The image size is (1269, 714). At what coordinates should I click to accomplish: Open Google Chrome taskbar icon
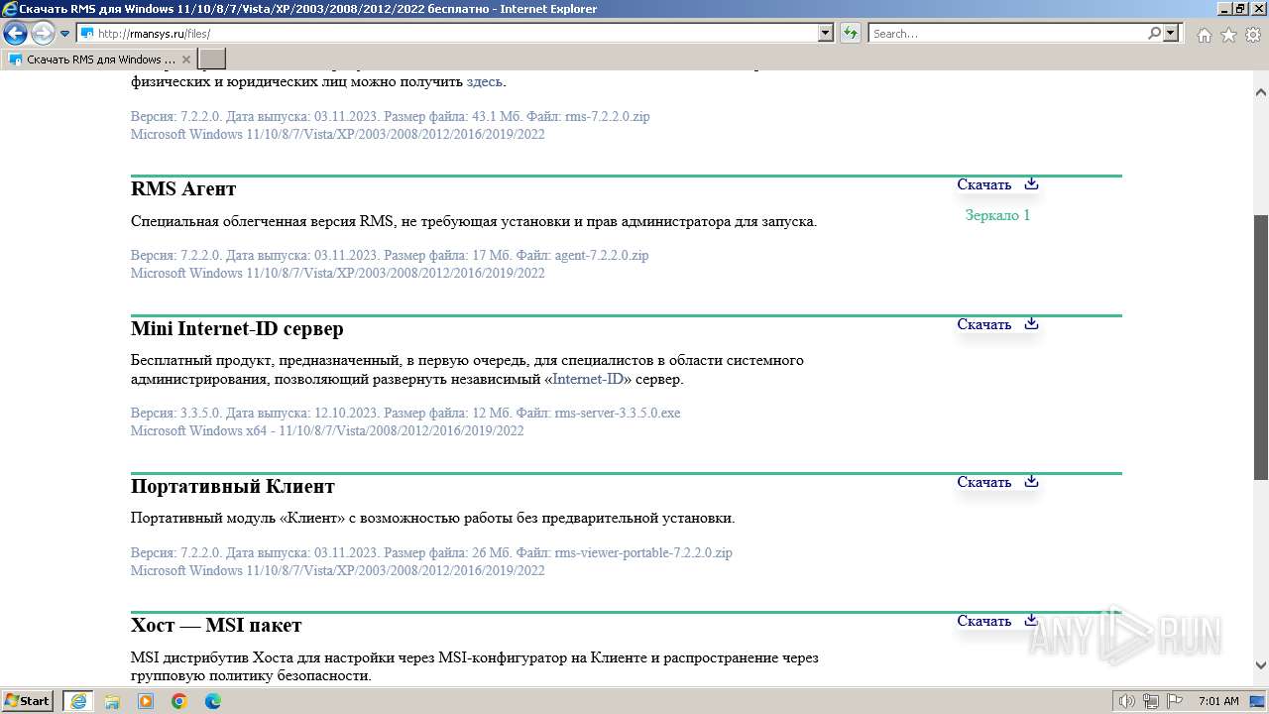point(179,701)
